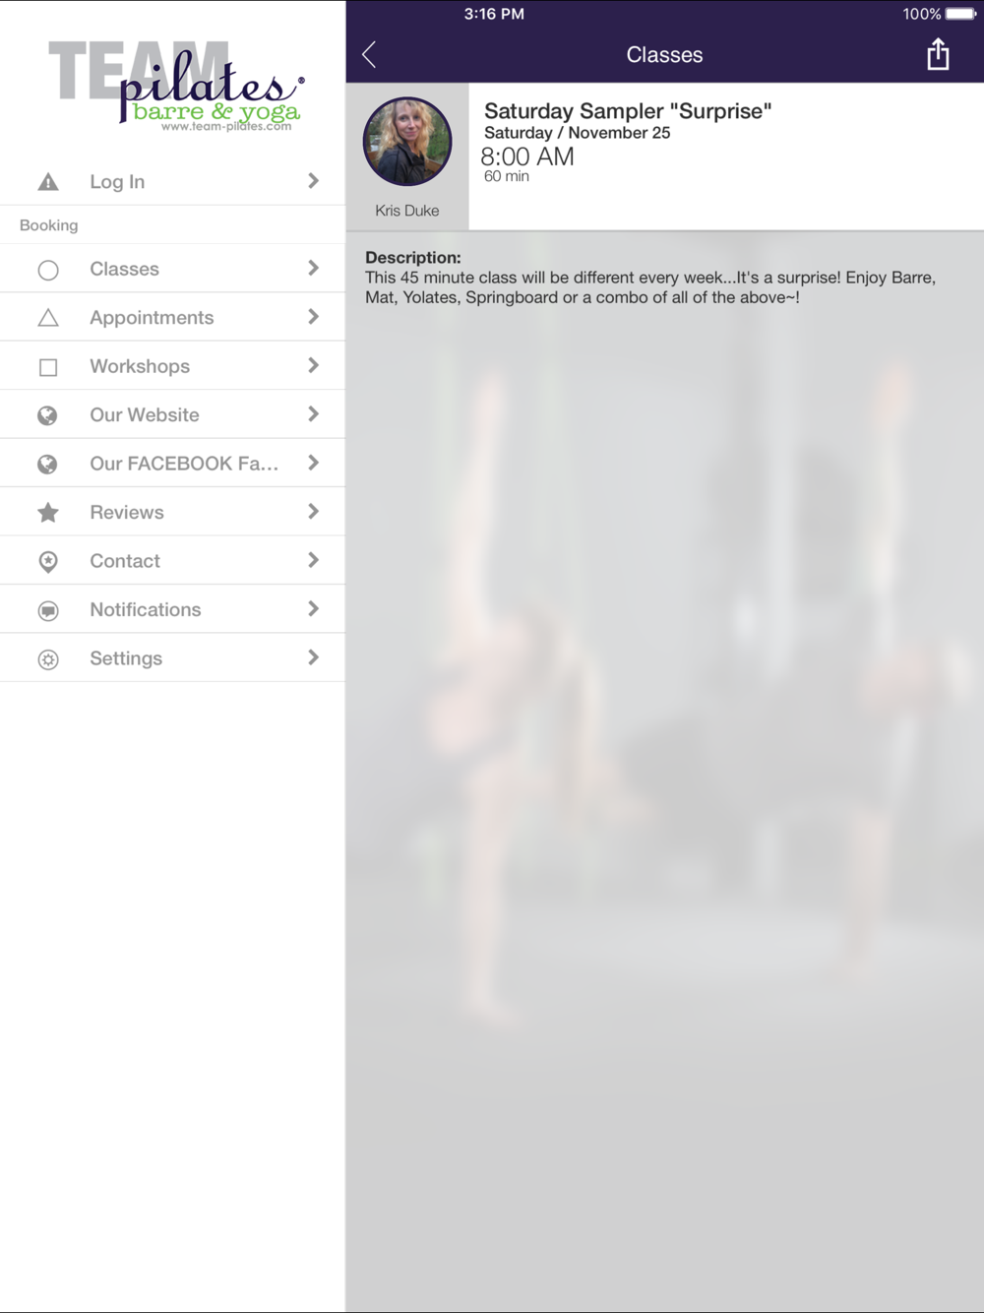
Task: Click the Team Pilates logo
Action: click(177, 87)
